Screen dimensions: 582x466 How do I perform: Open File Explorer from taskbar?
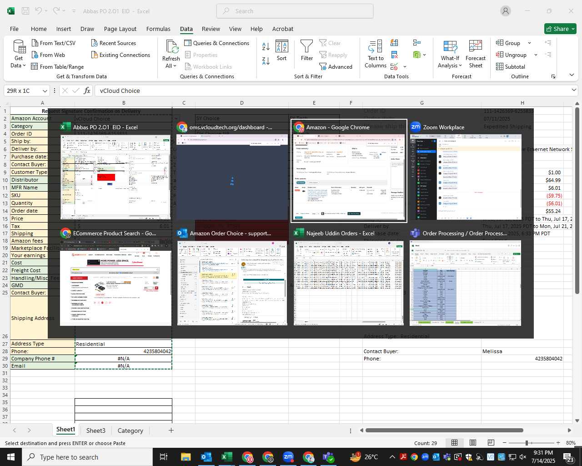[x=186, y=457]
